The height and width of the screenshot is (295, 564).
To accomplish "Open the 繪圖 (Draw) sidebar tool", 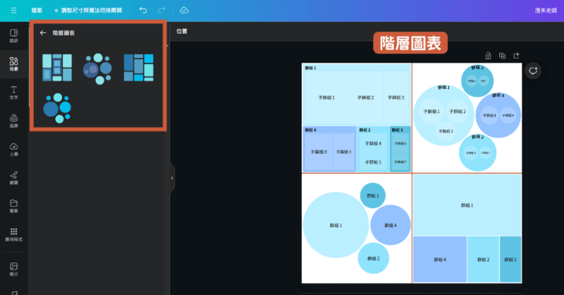I will [13, 178].
